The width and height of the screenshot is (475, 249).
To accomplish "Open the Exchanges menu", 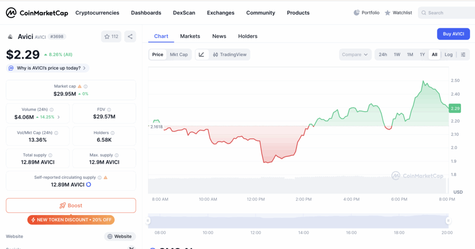I will [x=220, y=13].
